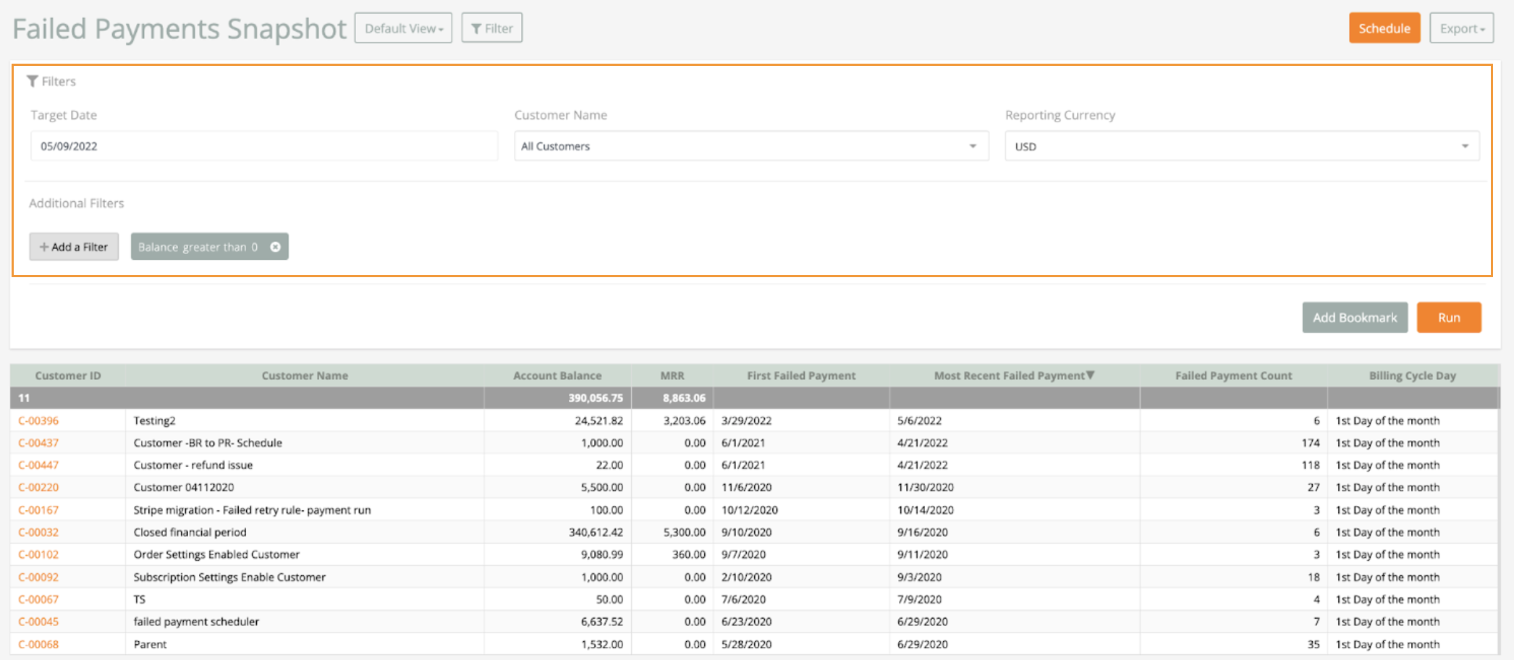The width and height of the screenshot is (1514, 660).
Task: Click Customer - refund issue cell
Action: 305,465
